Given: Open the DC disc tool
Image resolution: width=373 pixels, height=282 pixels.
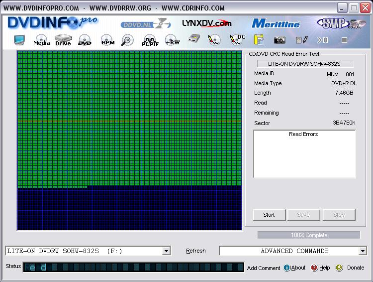Looking at the screenshot, I should tap(237, 40).
